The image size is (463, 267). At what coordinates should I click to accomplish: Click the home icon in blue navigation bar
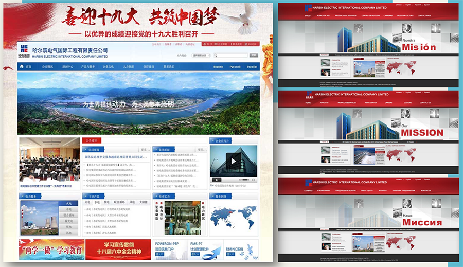click(22, 67)
